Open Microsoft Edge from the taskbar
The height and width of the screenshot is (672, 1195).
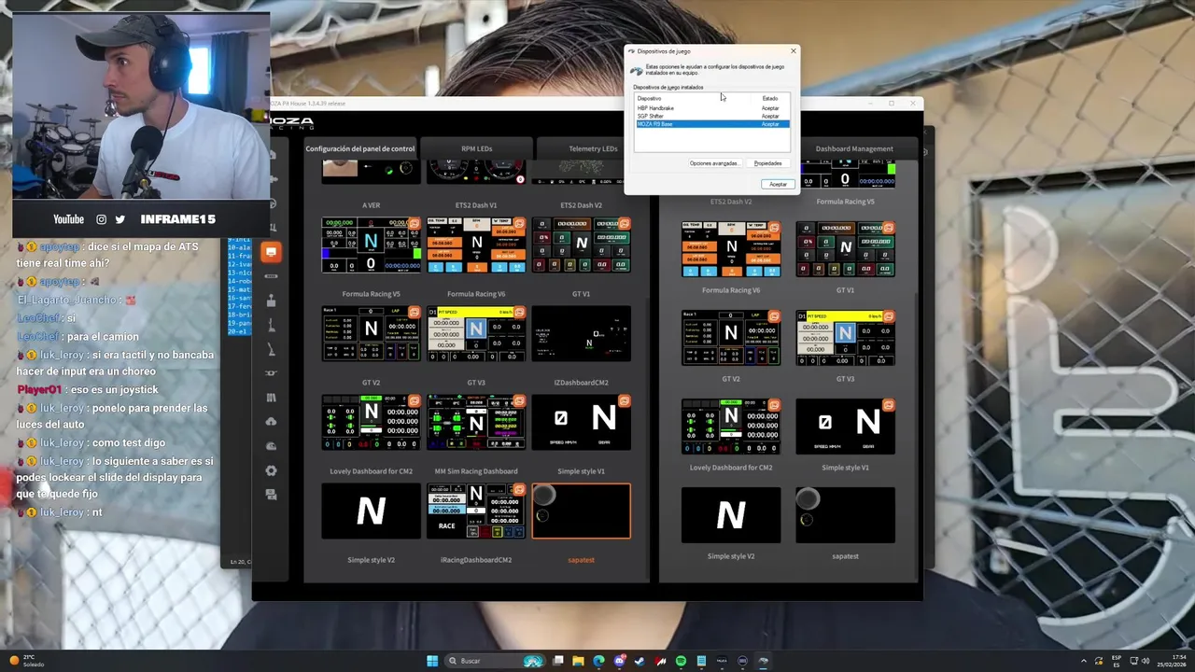(x=598, y=661)
